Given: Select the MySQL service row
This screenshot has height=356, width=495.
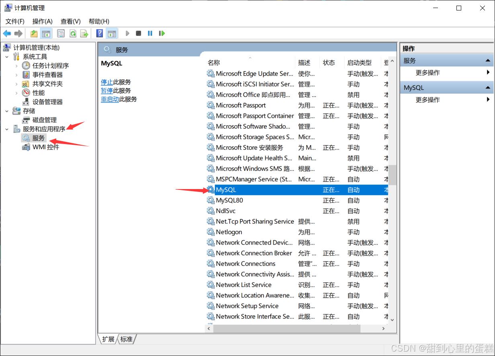Looking at the screenshot, I should pos(297,190).
